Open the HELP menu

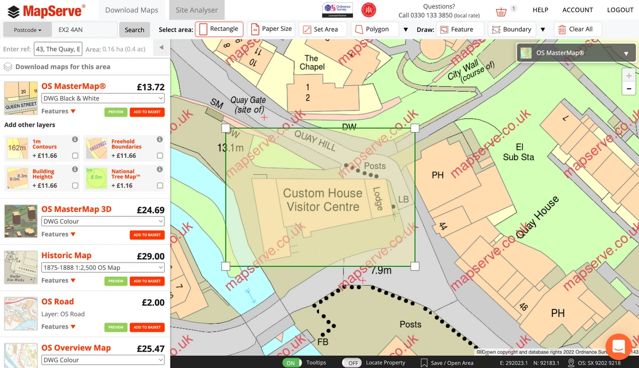point(540,10)
